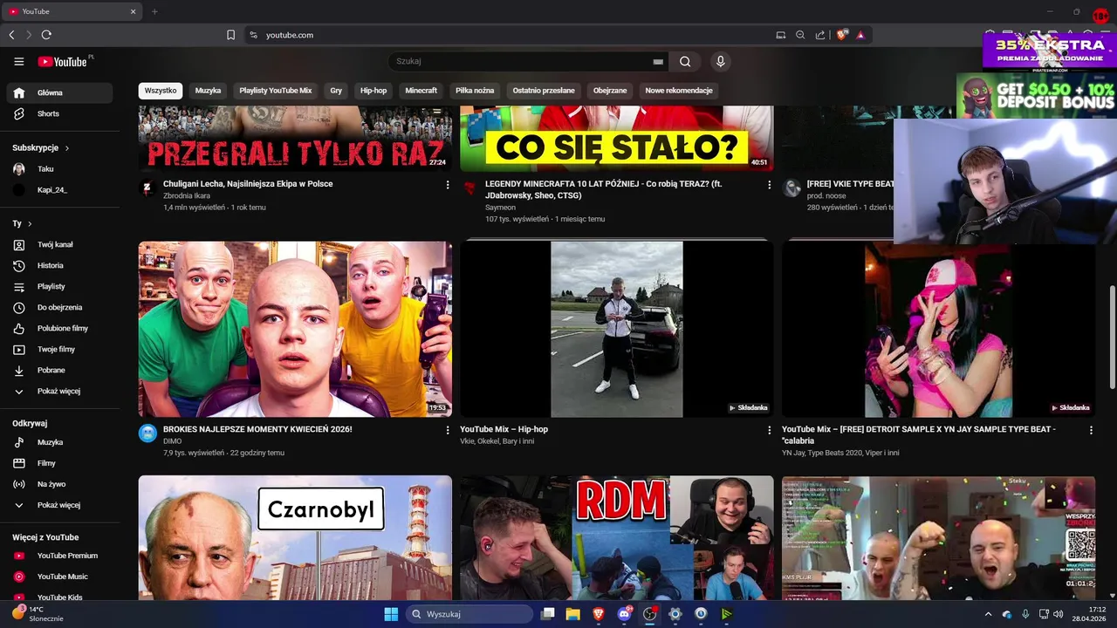Open more options for LEGENDY MINECRAFTA video
The image size is (1117, 628).
(x=769, y=185)
